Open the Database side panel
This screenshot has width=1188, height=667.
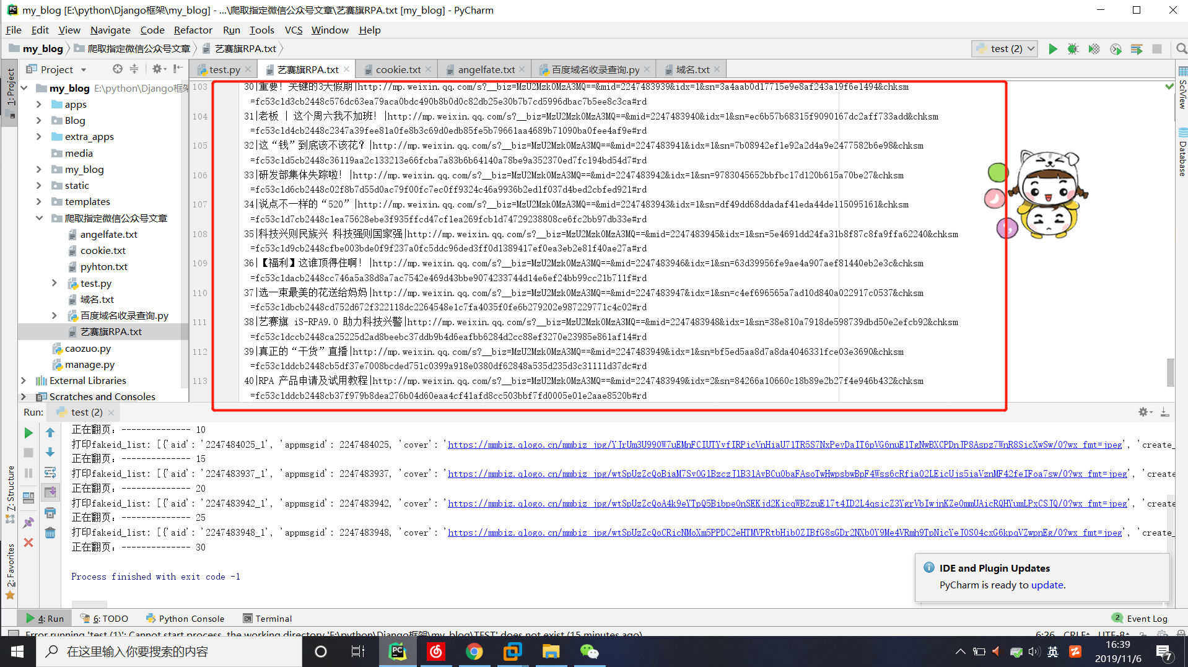click(1182, 152)
